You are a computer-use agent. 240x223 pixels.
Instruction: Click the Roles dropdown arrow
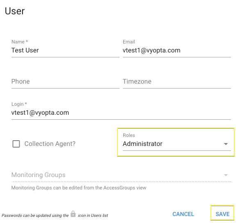point(226,144)
